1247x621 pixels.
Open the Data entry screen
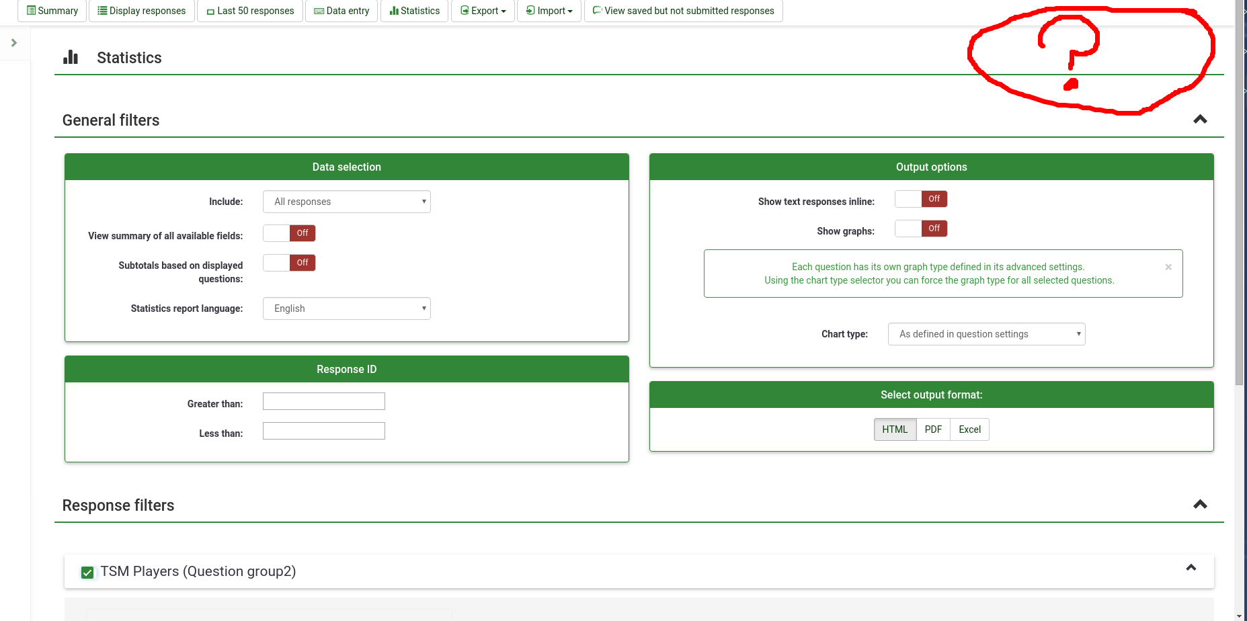coord(341,11)
